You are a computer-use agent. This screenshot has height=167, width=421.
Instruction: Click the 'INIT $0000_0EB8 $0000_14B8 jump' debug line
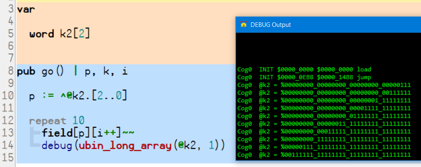point(304,77)
